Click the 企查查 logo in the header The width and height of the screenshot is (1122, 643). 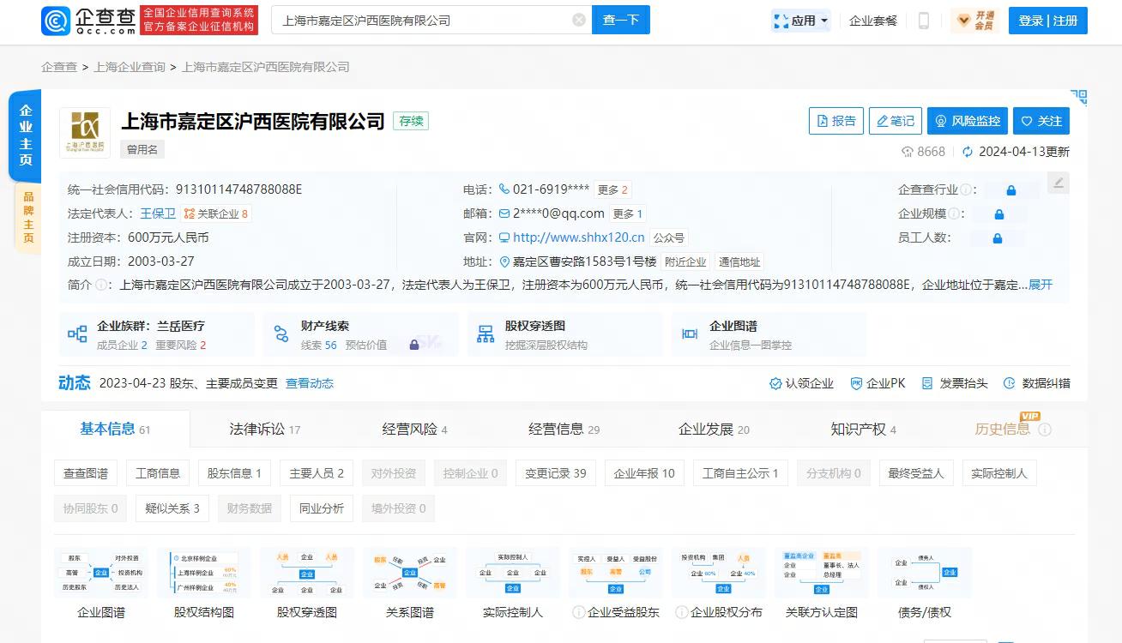pyautogui.click(x=88, y=20)
